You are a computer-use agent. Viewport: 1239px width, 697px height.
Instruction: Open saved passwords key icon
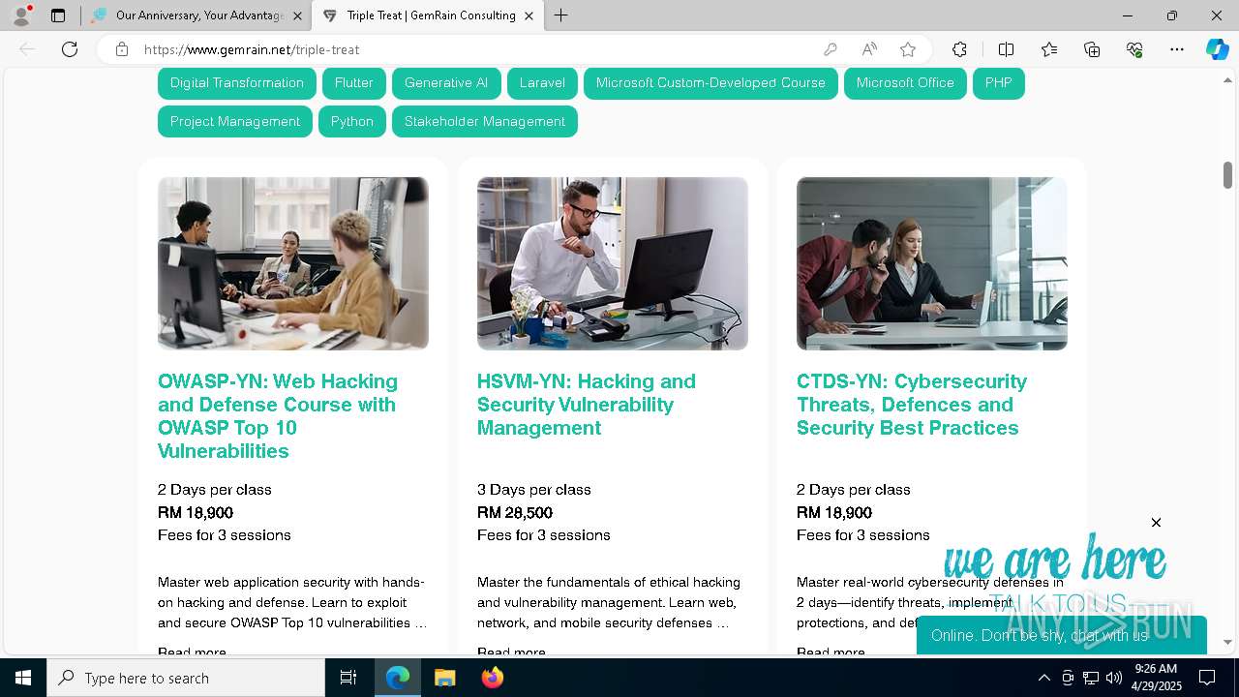tap(831, 49)
